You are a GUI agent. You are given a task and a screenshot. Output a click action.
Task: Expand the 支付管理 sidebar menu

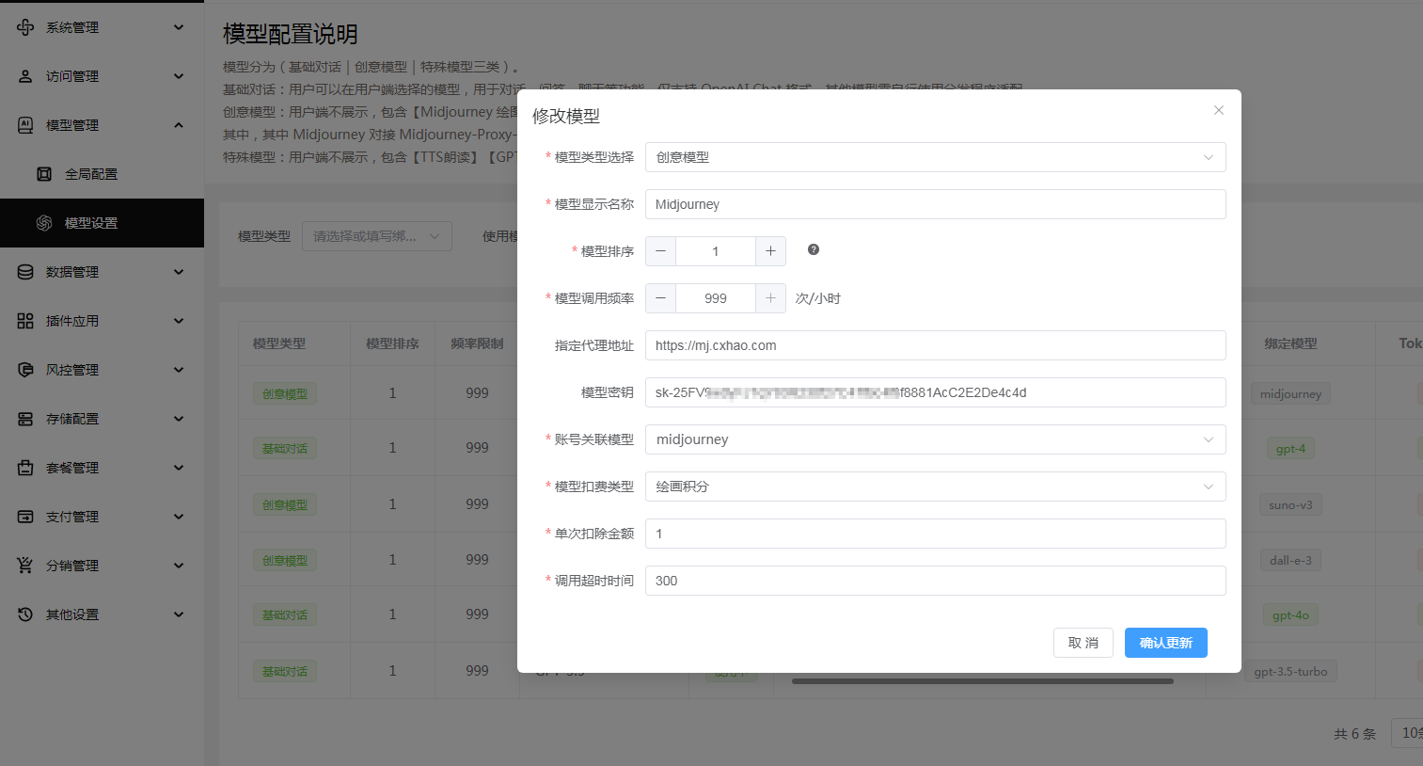[102, 517]
